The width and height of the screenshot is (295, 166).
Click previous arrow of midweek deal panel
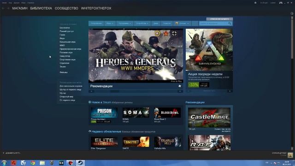[x=189, y=91]
